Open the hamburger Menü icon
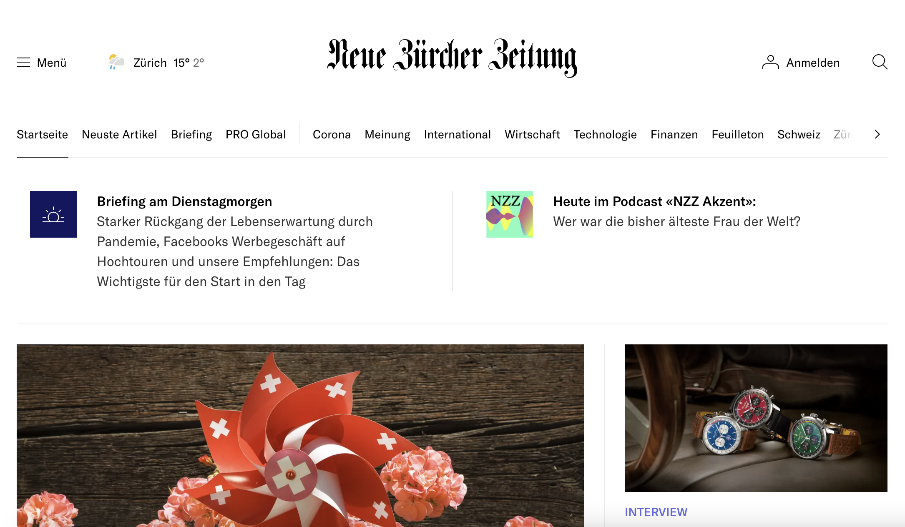The width and height of the screenshot is (905, 527). (x=23, y=63)
